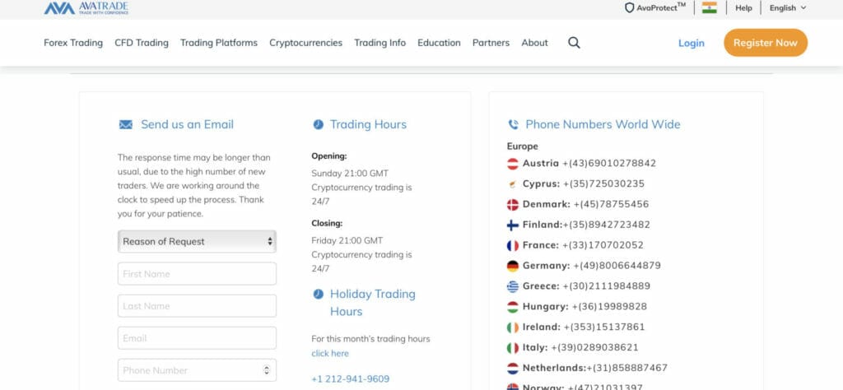This screenshot has width=843, height=390.
Task: Click the phone icon beside Phone Numbers World Wide
Action: (x=514, y=124)
